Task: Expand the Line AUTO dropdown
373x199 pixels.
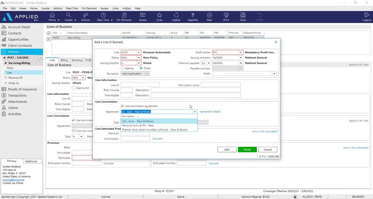Action: pos(139,53)
